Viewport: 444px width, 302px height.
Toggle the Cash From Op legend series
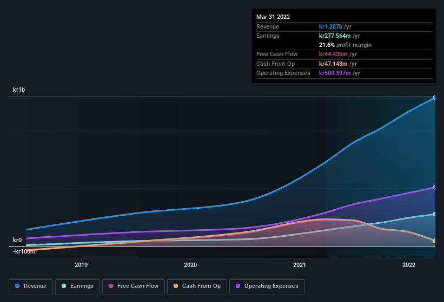(x=197, y=286)
